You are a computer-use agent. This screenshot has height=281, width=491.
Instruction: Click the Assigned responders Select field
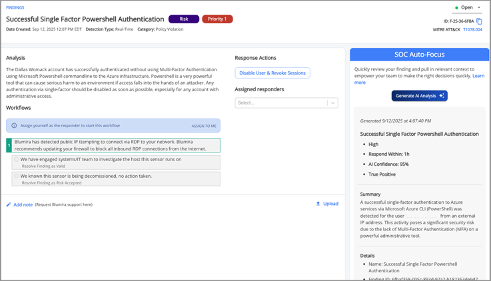point(280,103)
